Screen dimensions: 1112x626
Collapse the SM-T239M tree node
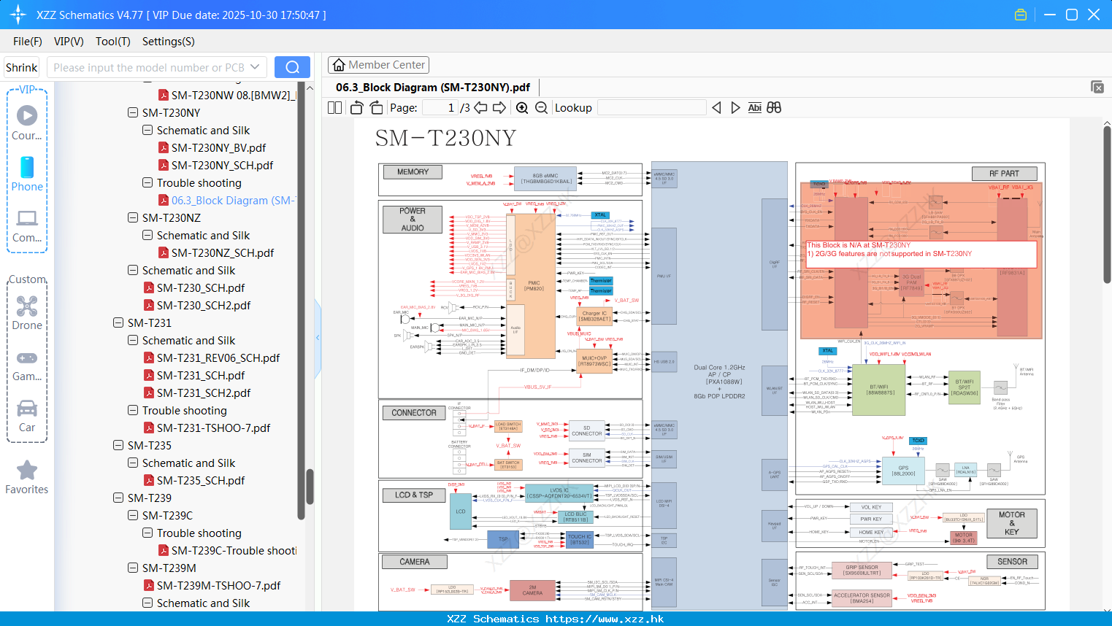tap(133, 568)
